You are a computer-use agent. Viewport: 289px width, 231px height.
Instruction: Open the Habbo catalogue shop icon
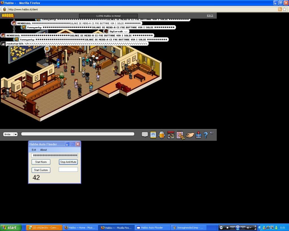point(171,135)
